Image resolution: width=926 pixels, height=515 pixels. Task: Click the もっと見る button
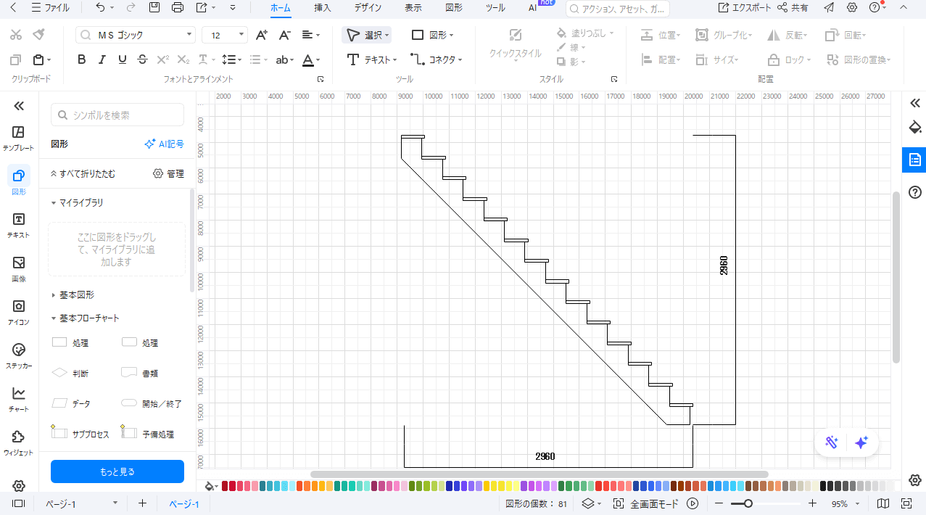tap(117, 471)
